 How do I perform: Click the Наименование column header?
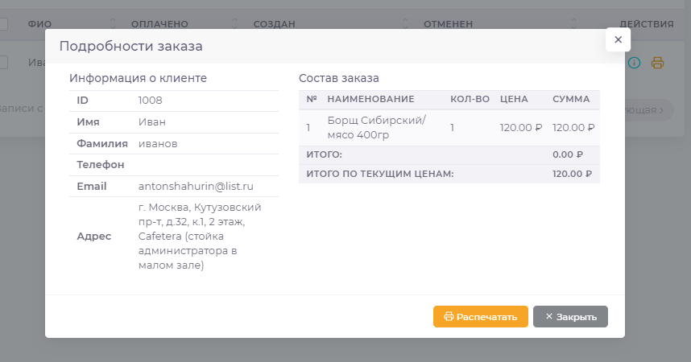[370, 100]
